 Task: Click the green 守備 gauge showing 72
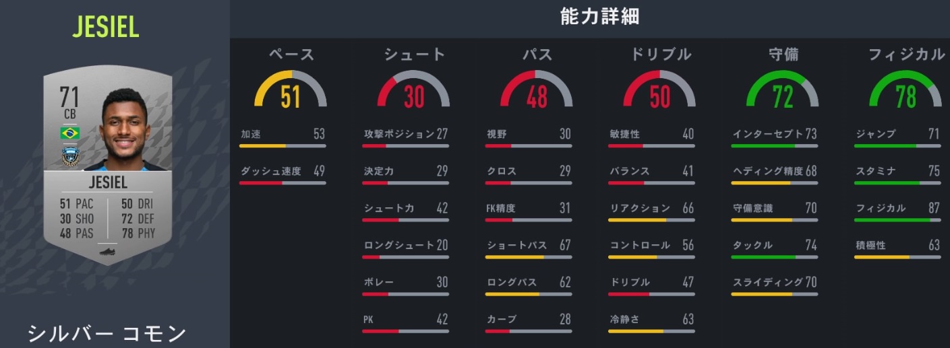click(x=782, y=90)
